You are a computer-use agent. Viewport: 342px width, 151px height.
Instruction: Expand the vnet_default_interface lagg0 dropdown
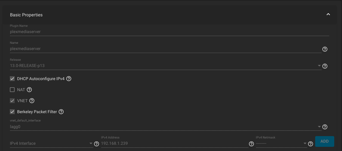tap(165, 127)
